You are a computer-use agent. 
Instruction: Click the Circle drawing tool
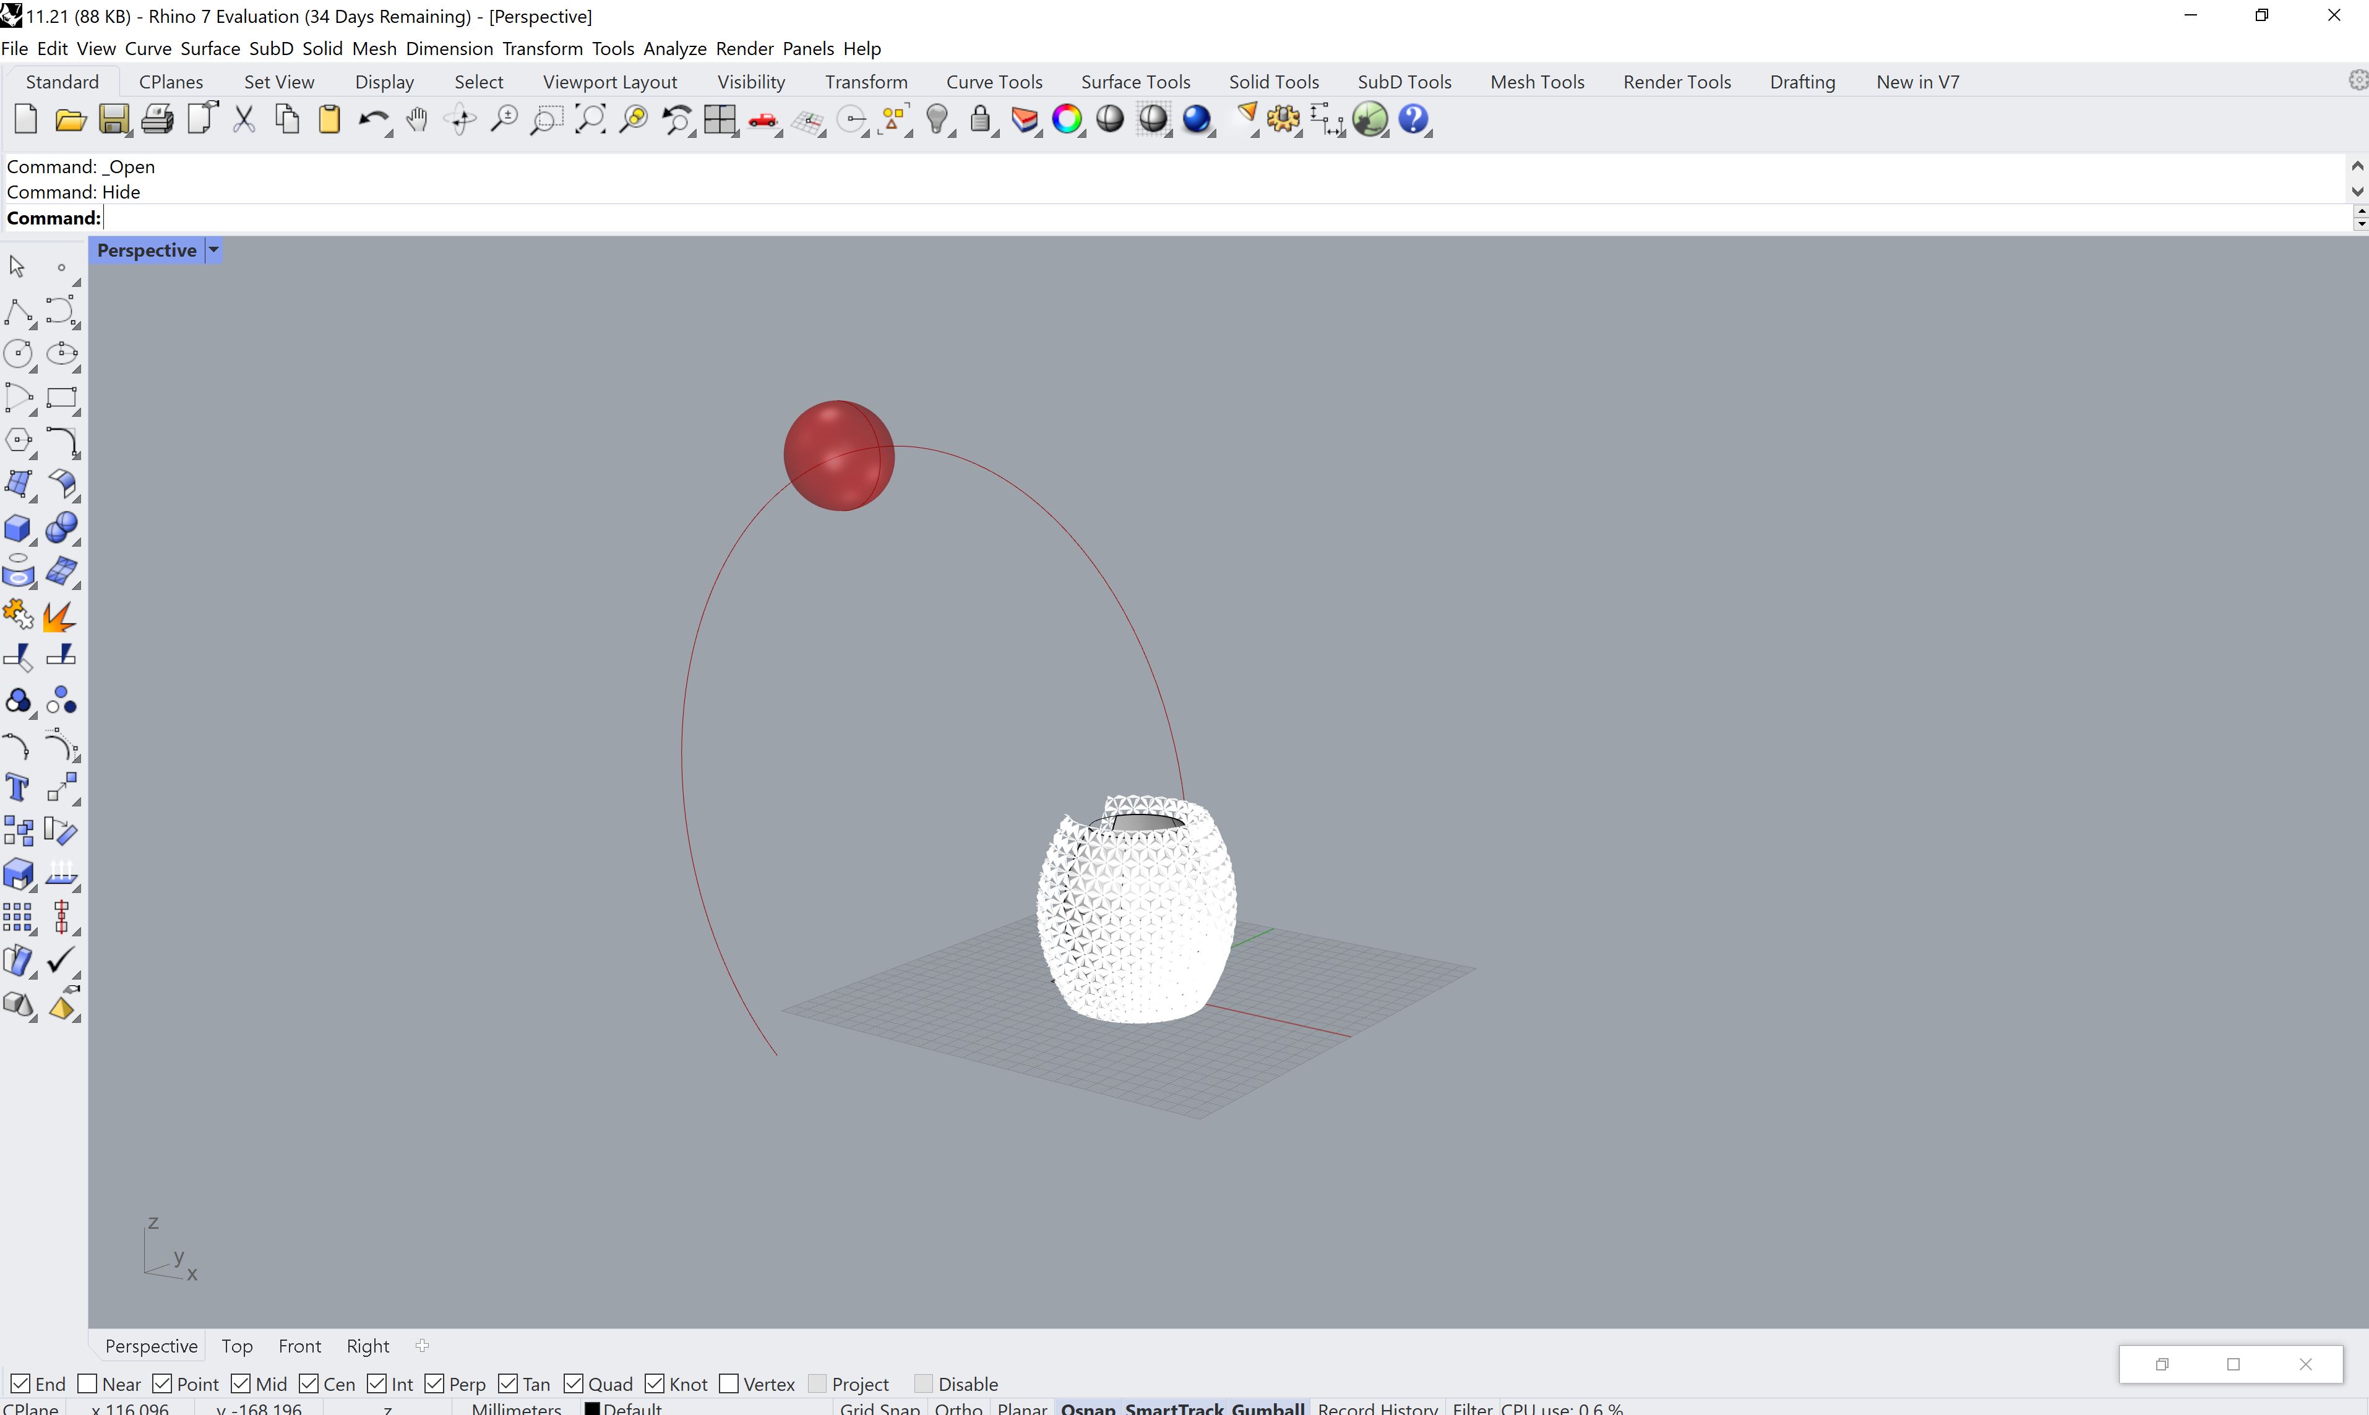(x=18, y=354)
